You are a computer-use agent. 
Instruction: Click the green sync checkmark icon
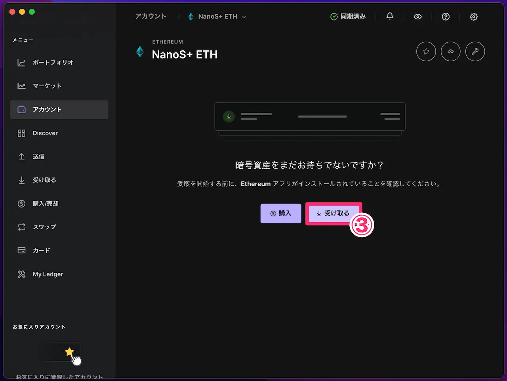(334, 17)
